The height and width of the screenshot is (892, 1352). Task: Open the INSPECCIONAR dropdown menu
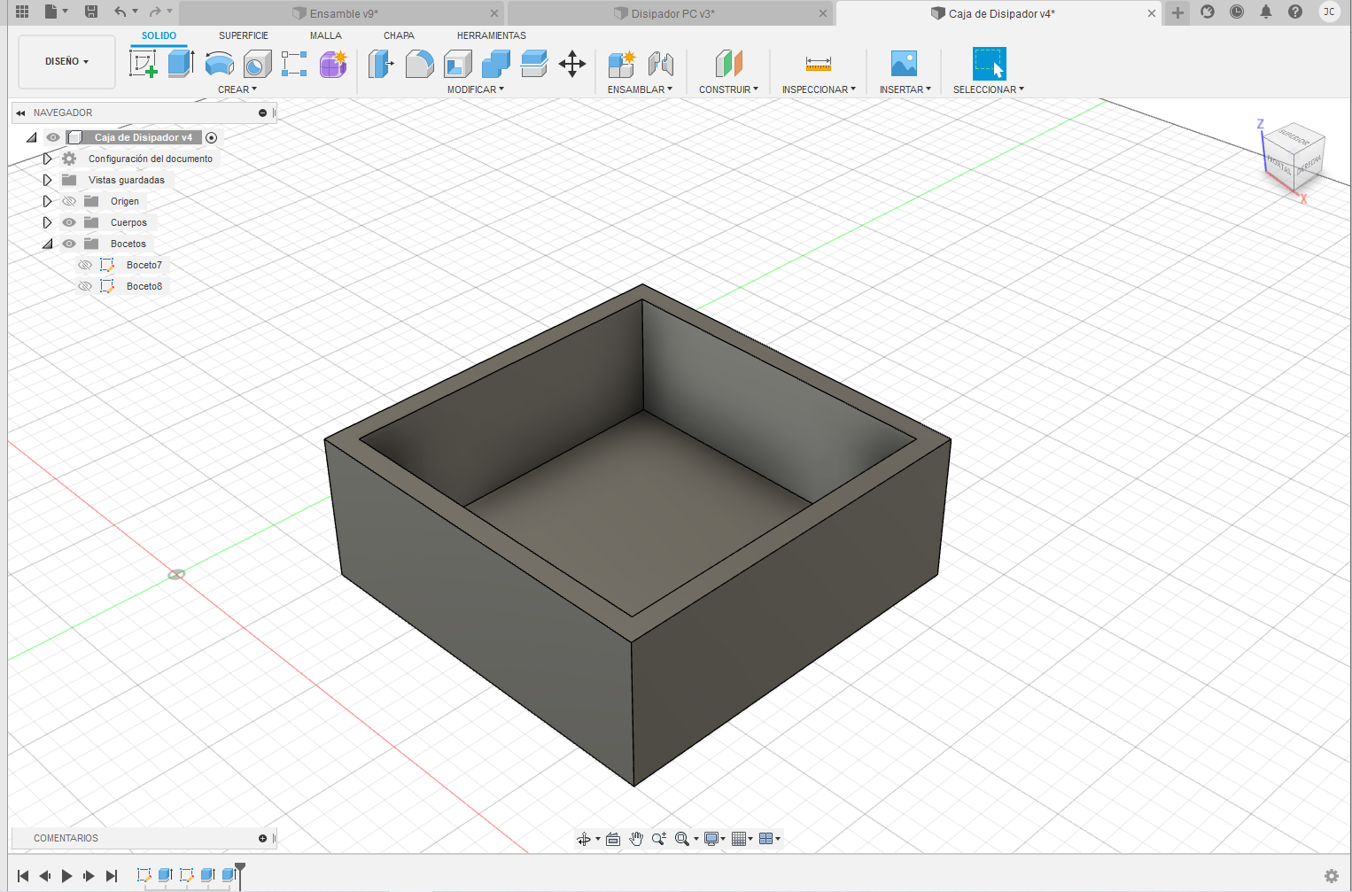click(819, 89)
